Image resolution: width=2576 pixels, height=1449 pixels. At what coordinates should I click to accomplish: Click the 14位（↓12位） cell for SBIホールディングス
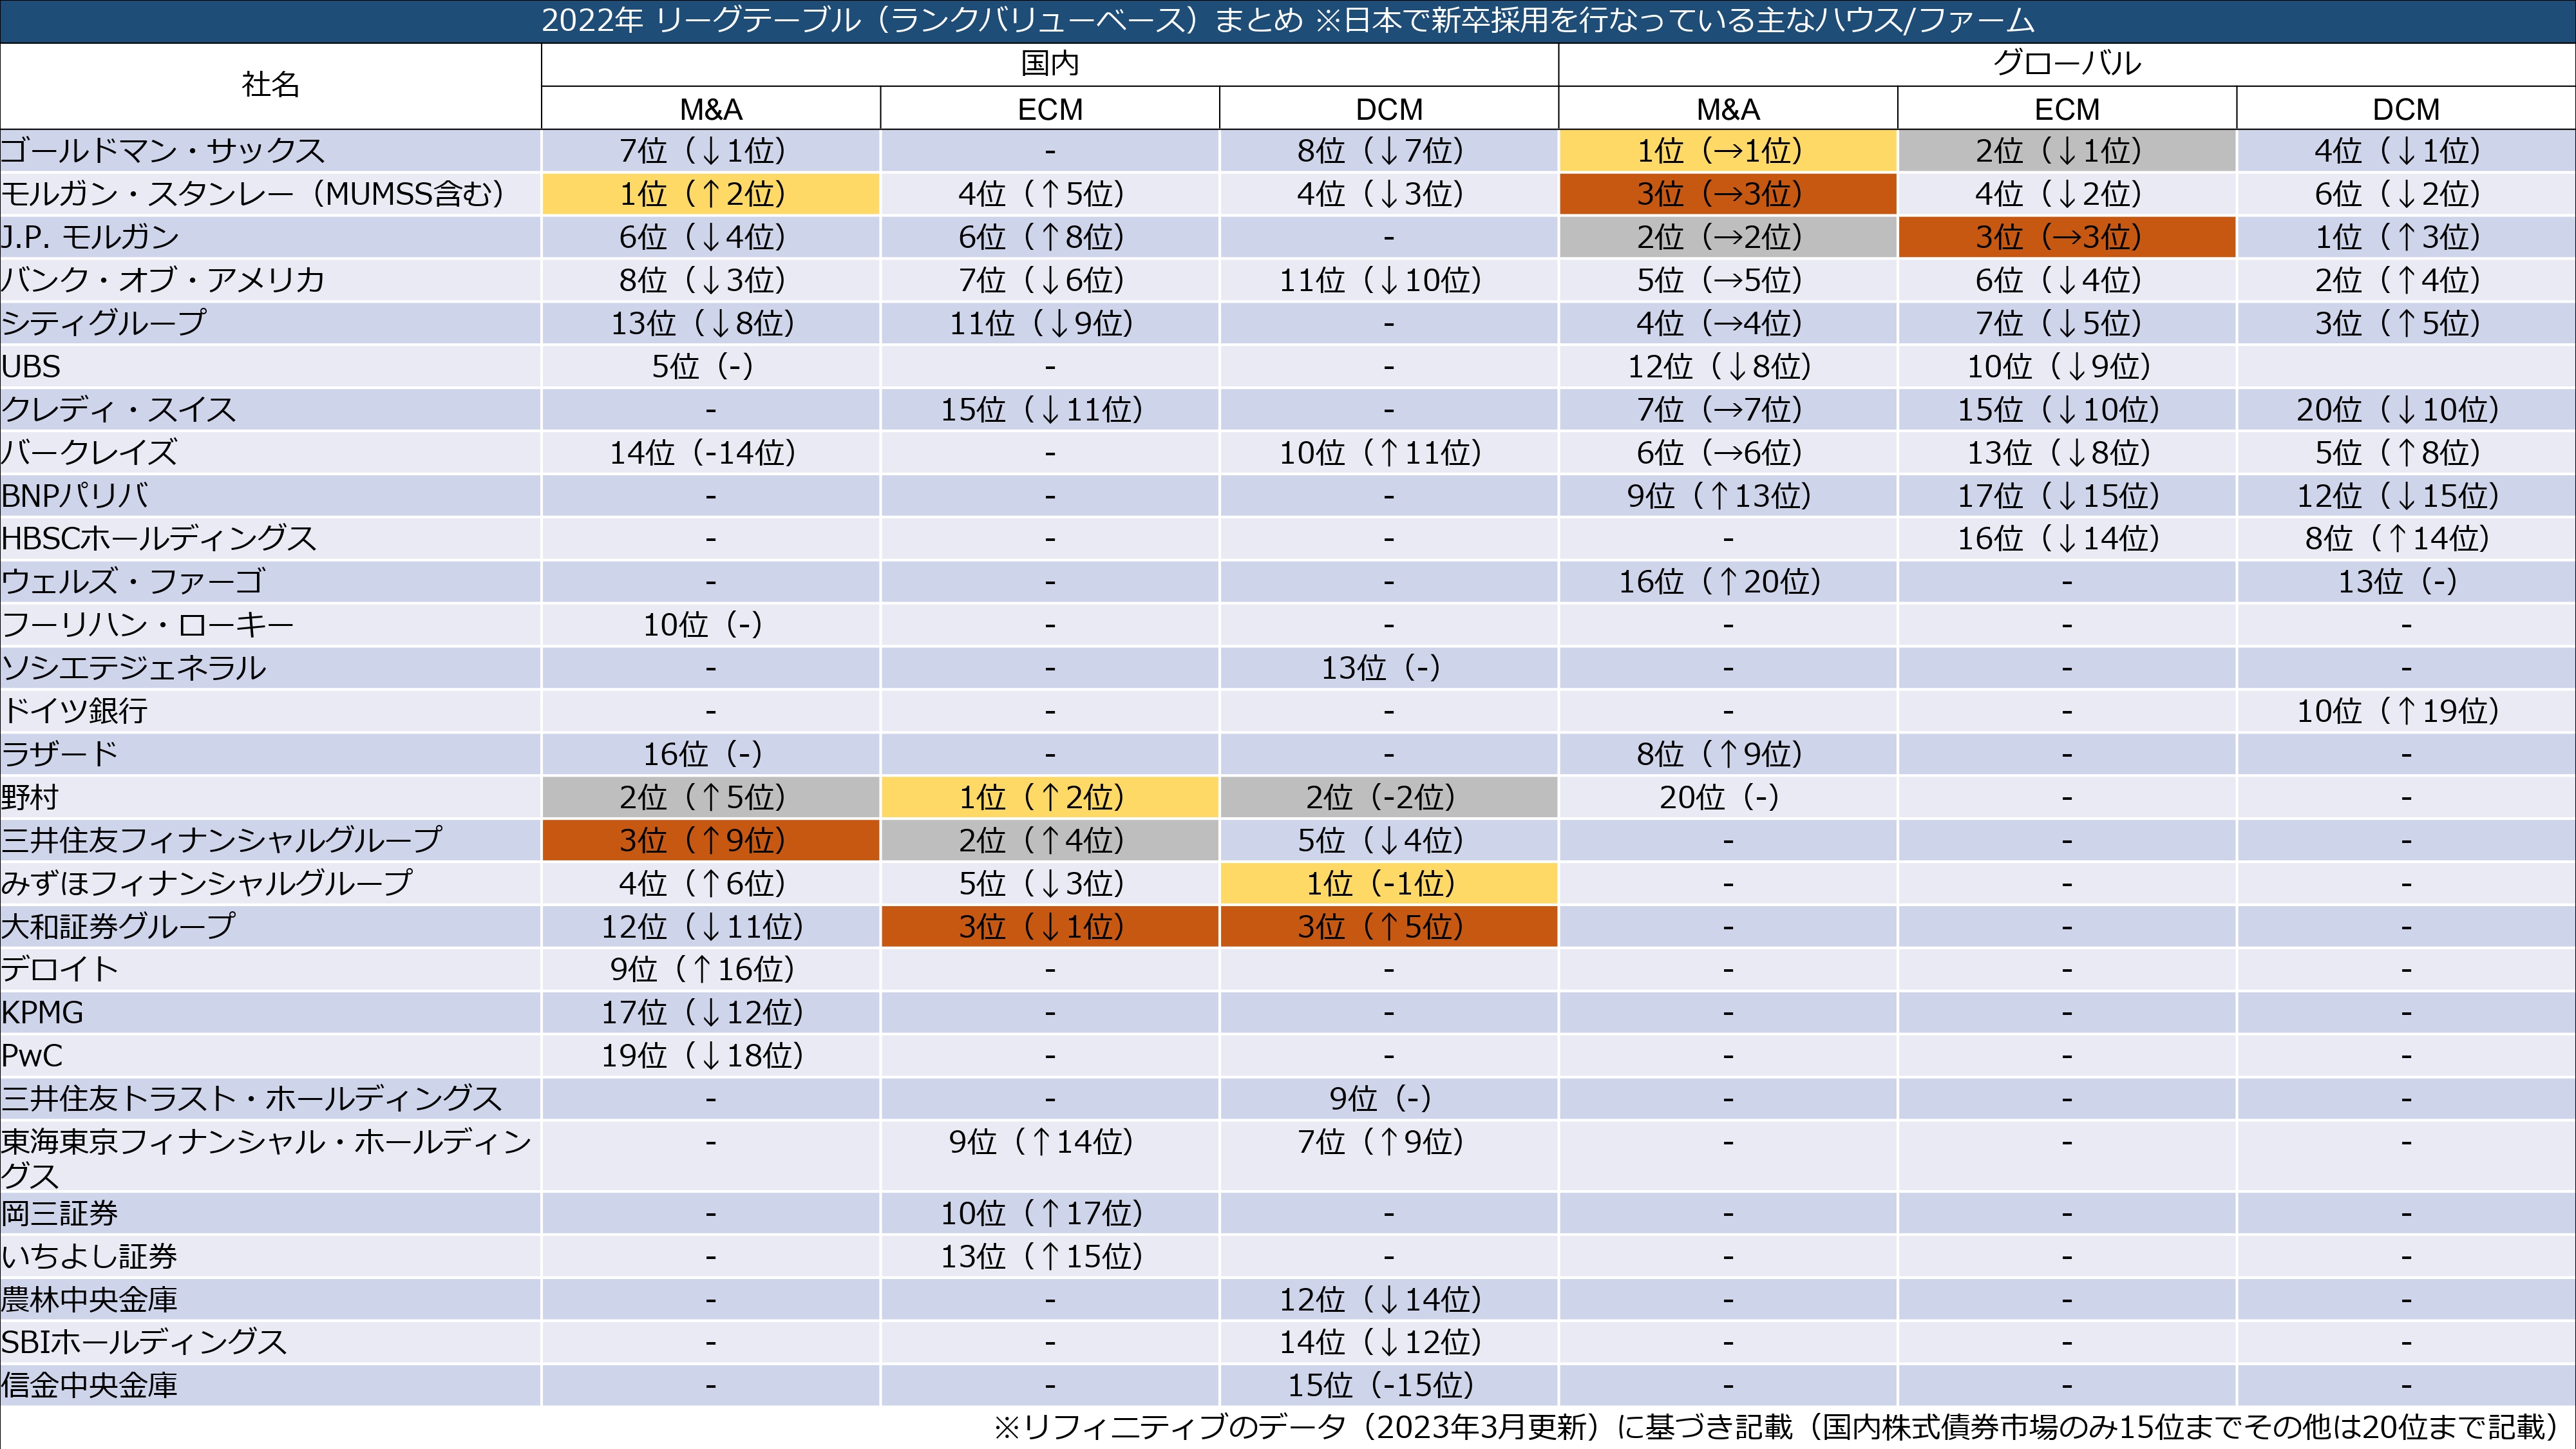coord(1388,1342)
